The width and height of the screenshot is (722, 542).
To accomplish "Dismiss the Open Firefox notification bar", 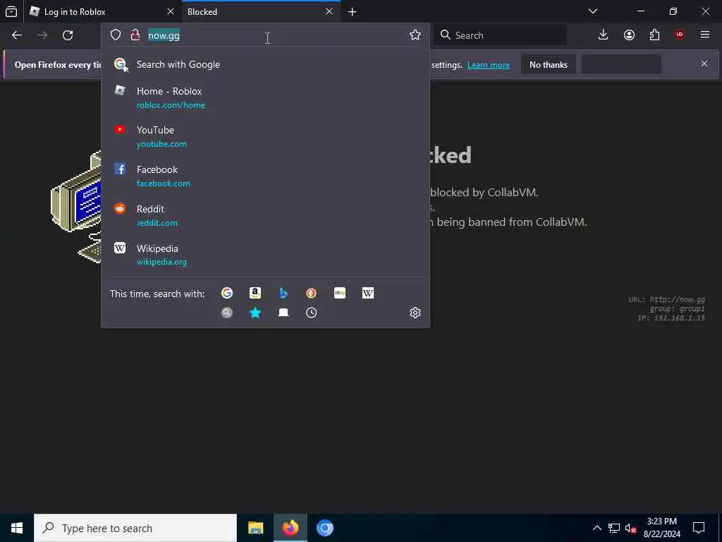I will (x=704, y=64).
